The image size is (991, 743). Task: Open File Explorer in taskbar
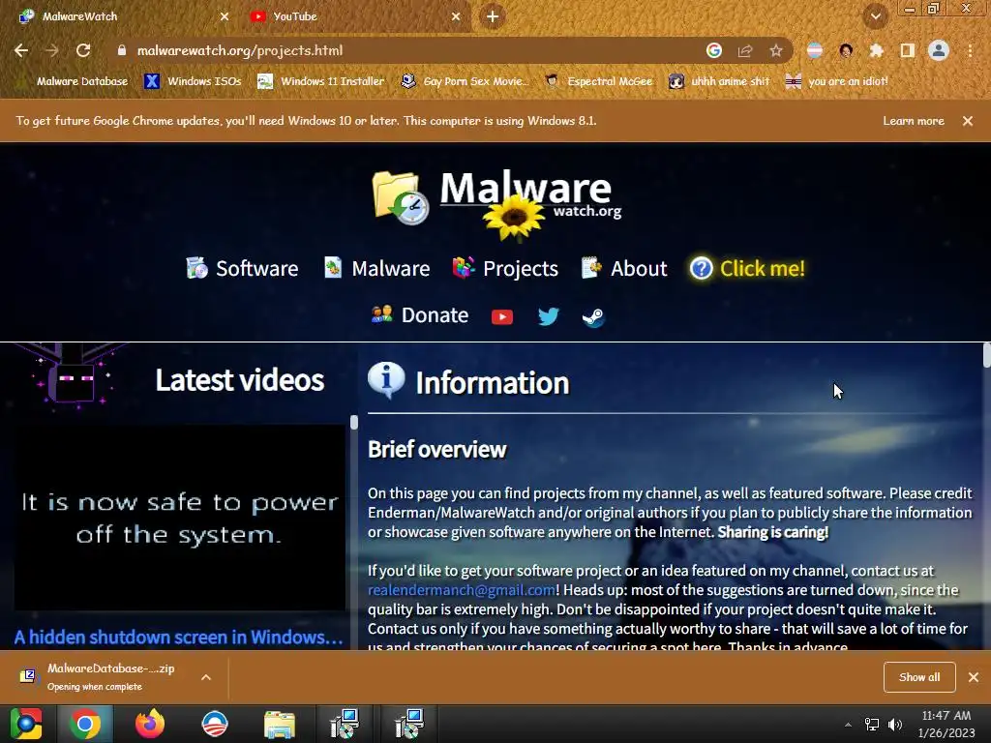(280, 725)
